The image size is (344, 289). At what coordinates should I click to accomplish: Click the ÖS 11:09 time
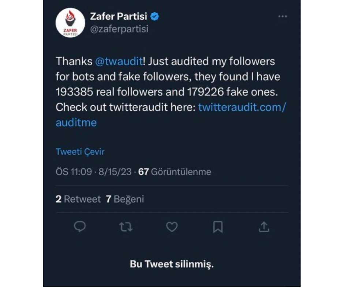pos(74,172)
